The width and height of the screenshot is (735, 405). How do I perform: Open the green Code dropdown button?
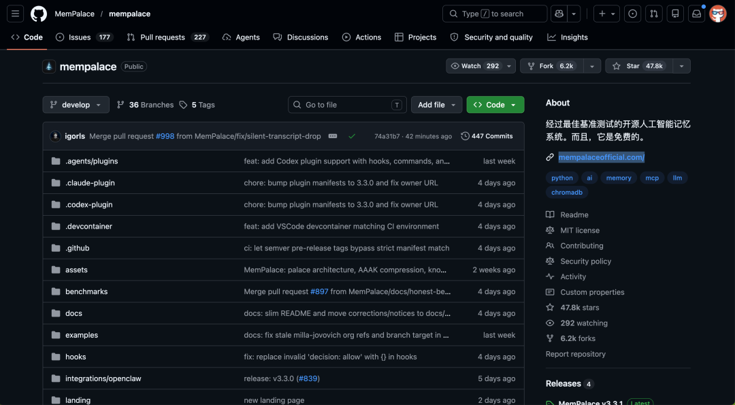(495, 105)
